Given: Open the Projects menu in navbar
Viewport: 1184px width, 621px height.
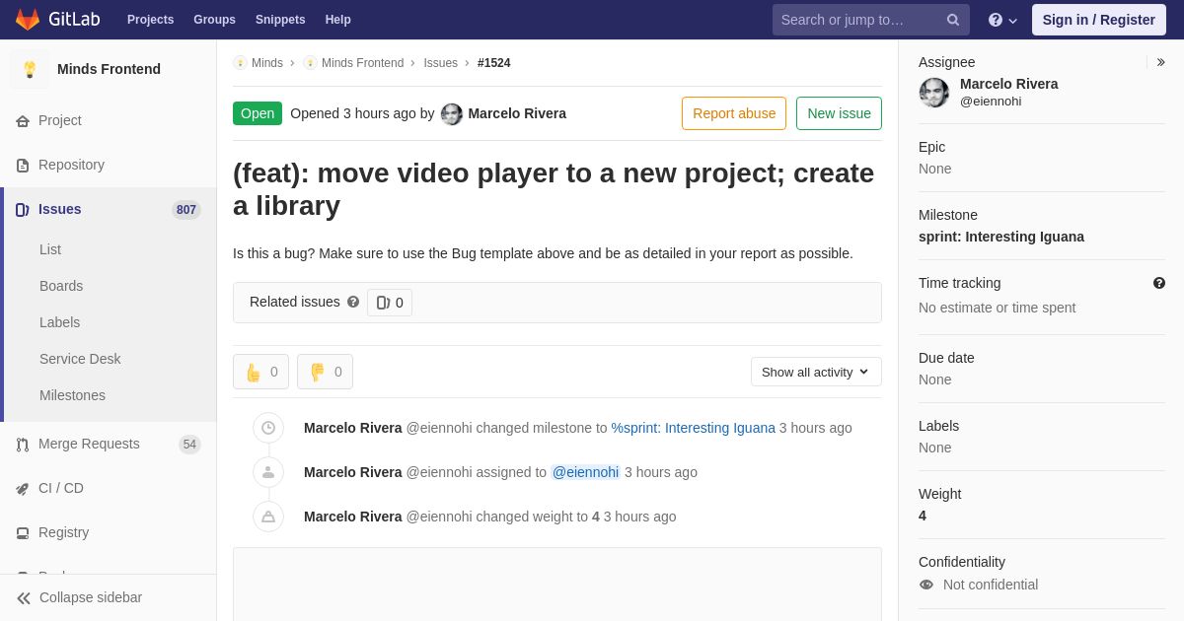Looking at the screenshot, I should (x=150, y=20).
